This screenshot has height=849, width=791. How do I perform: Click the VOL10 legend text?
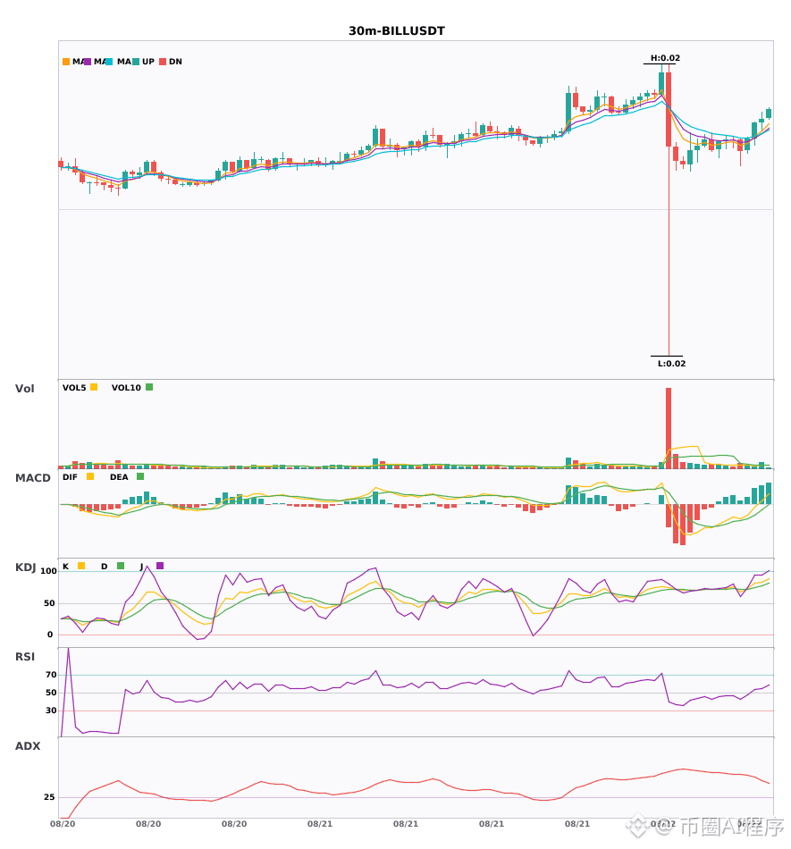point(126,388)
